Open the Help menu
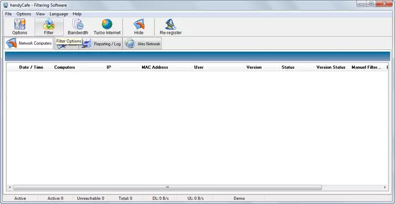Image resolution: width=395 pixels, height=204 pixels. [x=77, y=14]
